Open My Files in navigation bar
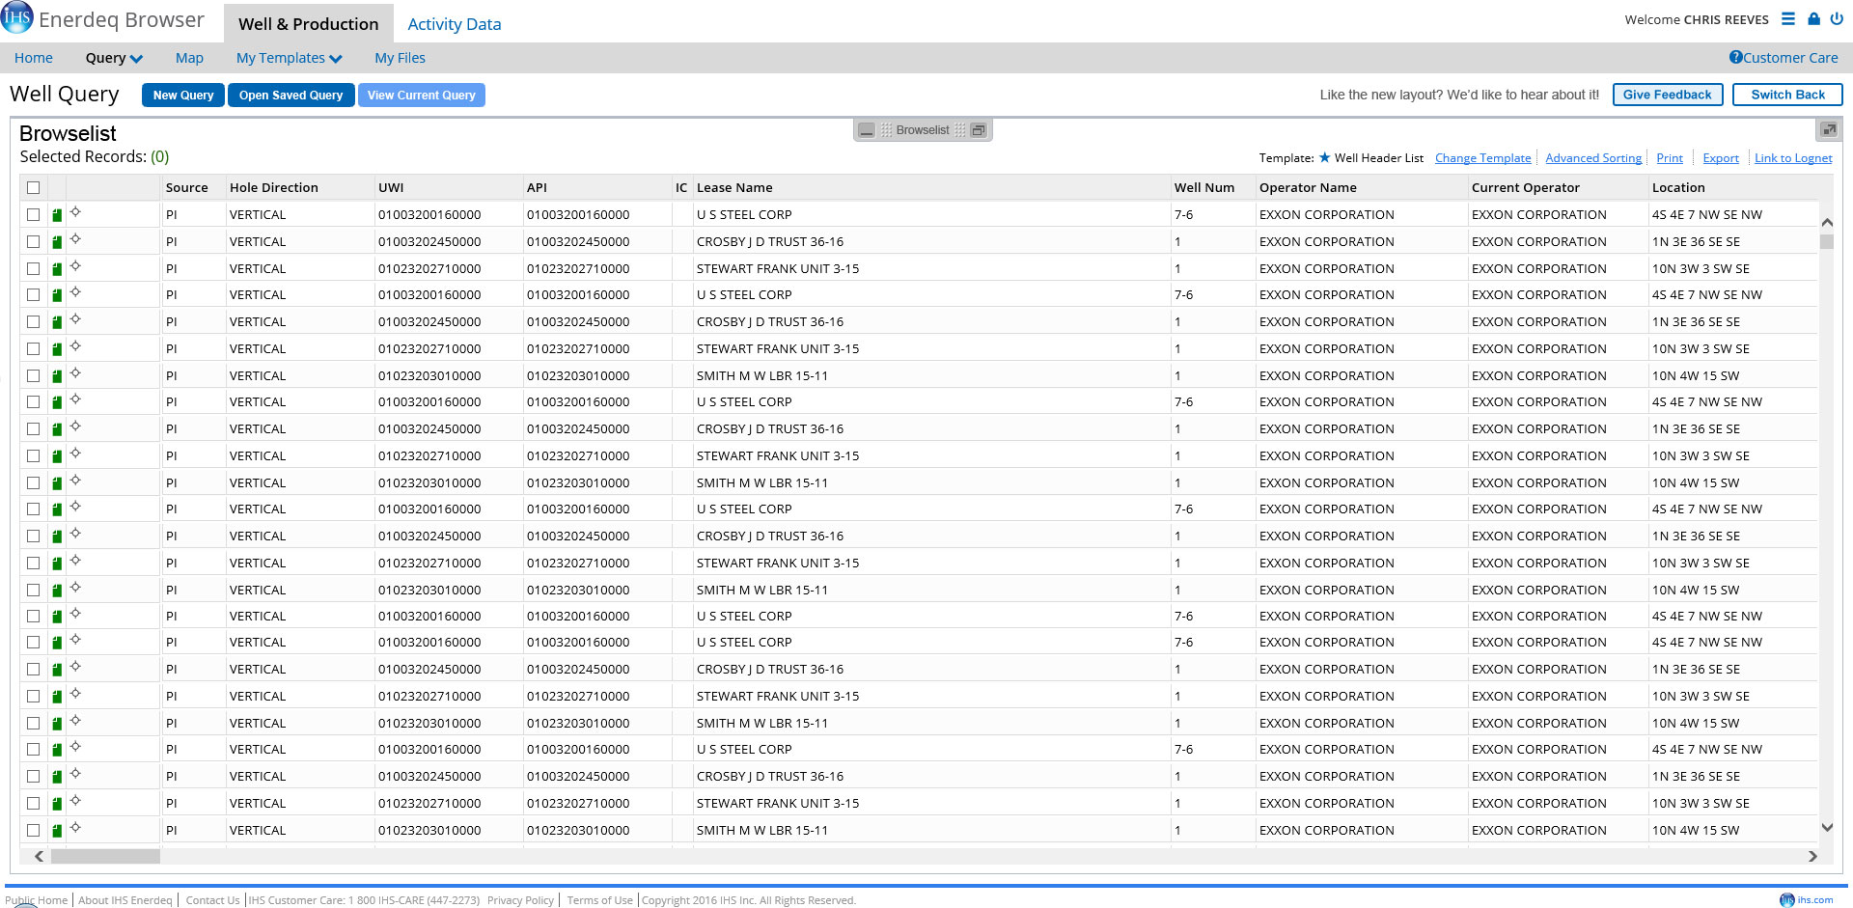This screenshot has width=1853, height=908. [x=400, y=58]
